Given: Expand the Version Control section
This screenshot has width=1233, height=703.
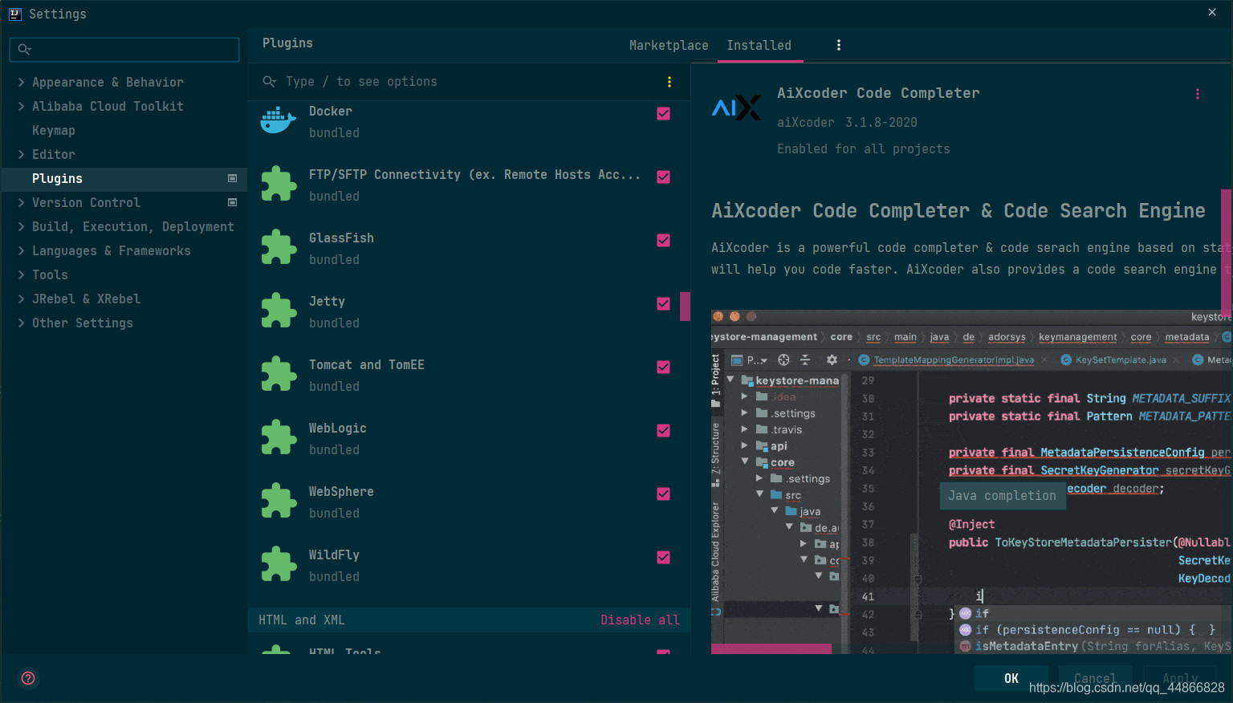Looking at the screenshot, I should click(x=21, y=202).
